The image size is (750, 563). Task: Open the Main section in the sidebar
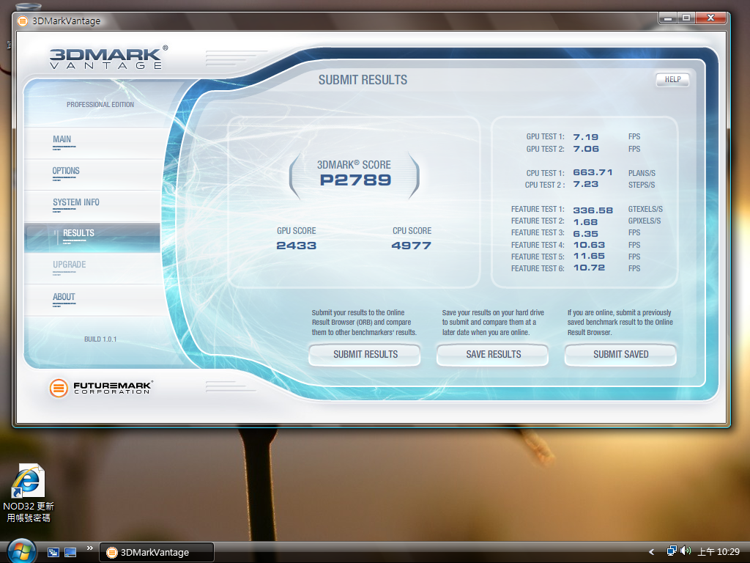pyautogui.click(x=62, y=139)
